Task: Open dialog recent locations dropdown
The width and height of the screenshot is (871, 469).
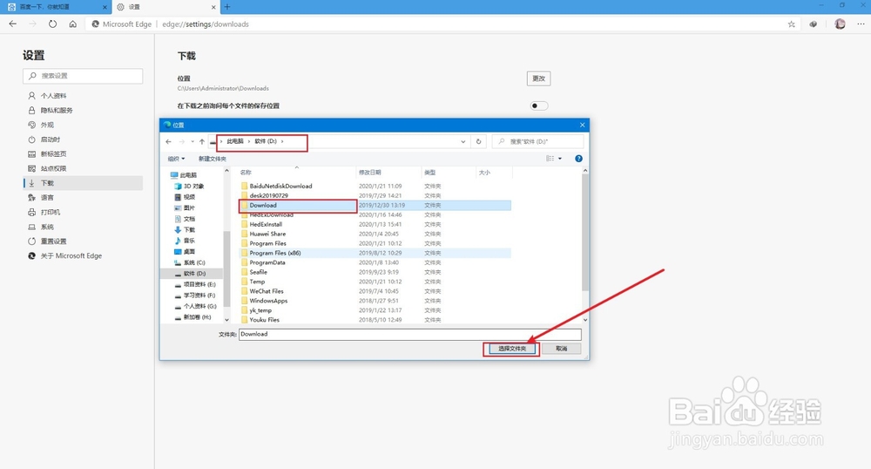Action: (192, 142)
